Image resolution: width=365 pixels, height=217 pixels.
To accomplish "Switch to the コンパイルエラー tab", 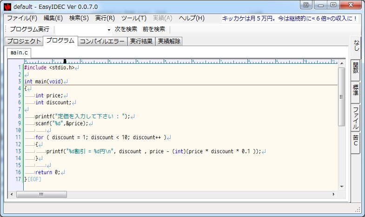I will coord(102,41).
